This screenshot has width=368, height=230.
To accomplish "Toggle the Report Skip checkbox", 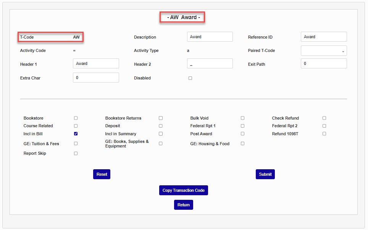I will (x=76, y=154).
